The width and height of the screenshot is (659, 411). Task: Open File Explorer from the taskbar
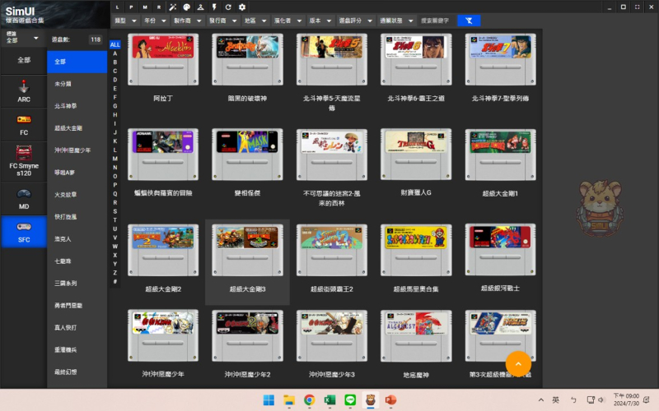tap(289, 400)
